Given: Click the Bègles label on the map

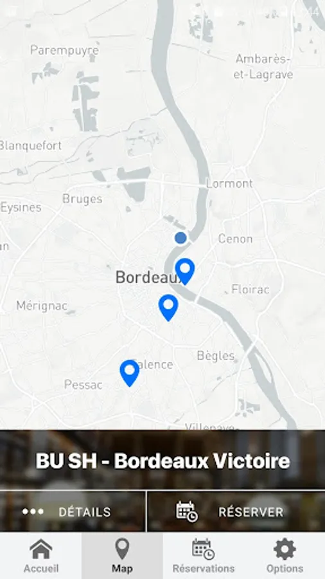Looking at the screenshot, I should click(x=216, y=356).
